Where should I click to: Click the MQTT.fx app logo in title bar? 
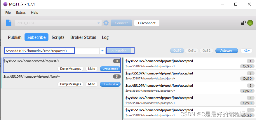coord(5,4)
